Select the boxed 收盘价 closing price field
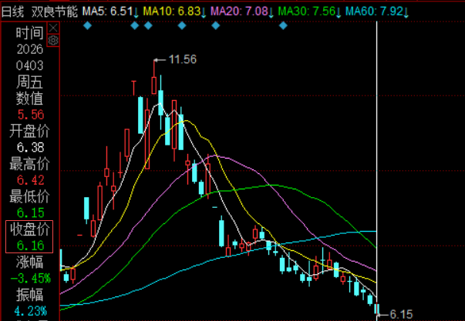The width and height of the screenshot is (465, 321). [x=29, y=237]
